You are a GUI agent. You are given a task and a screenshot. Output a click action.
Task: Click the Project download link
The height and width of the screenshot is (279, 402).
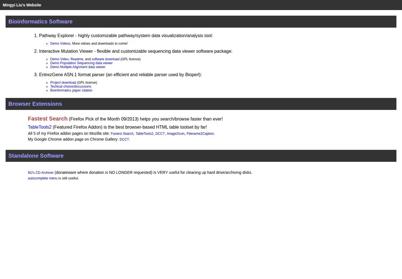63,83
